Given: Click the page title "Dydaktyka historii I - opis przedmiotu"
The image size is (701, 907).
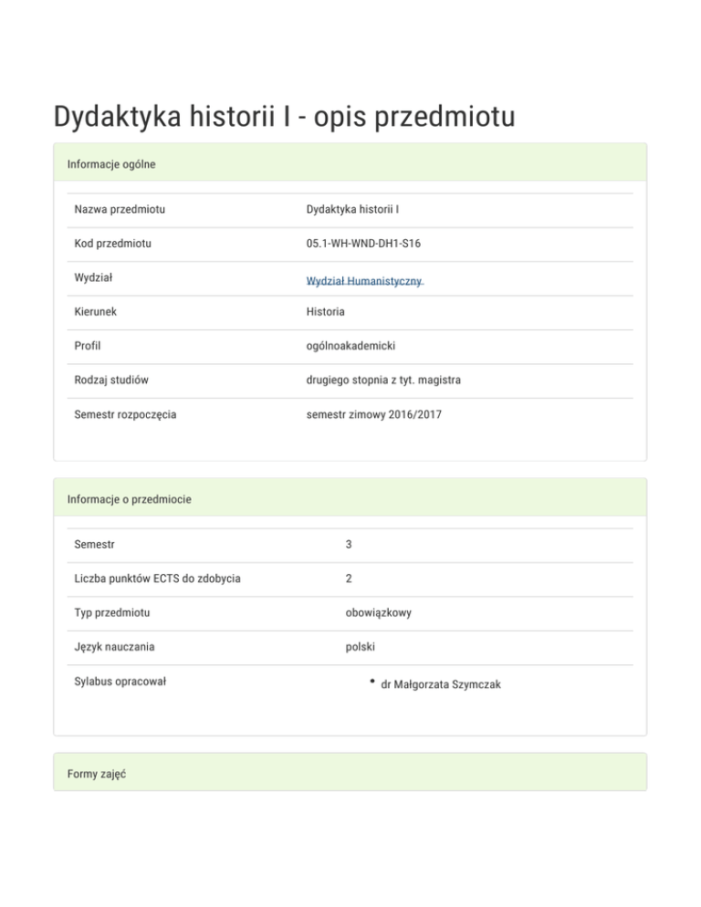Looking at the screenshot, I should 284,118.
